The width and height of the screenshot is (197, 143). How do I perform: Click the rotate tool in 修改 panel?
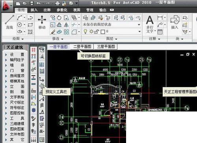click(59, 18)
